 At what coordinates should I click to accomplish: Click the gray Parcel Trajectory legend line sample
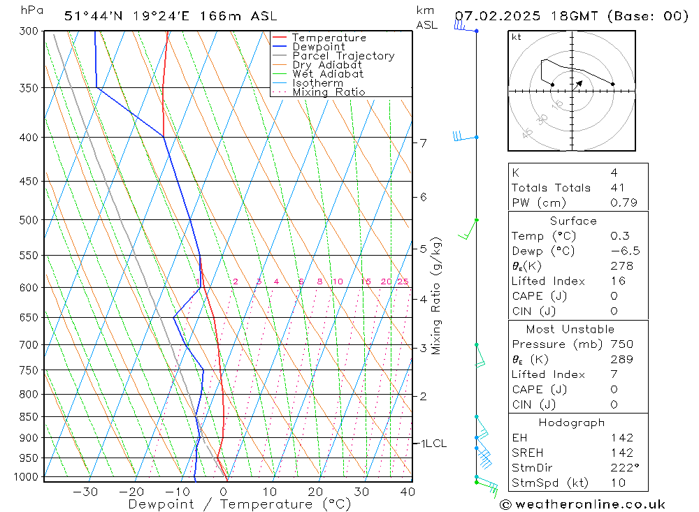(x=280, y=55)
